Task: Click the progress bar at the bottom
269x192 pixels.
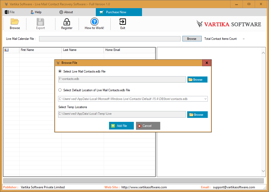Action: pyautogui.click(x=134, y=181)
